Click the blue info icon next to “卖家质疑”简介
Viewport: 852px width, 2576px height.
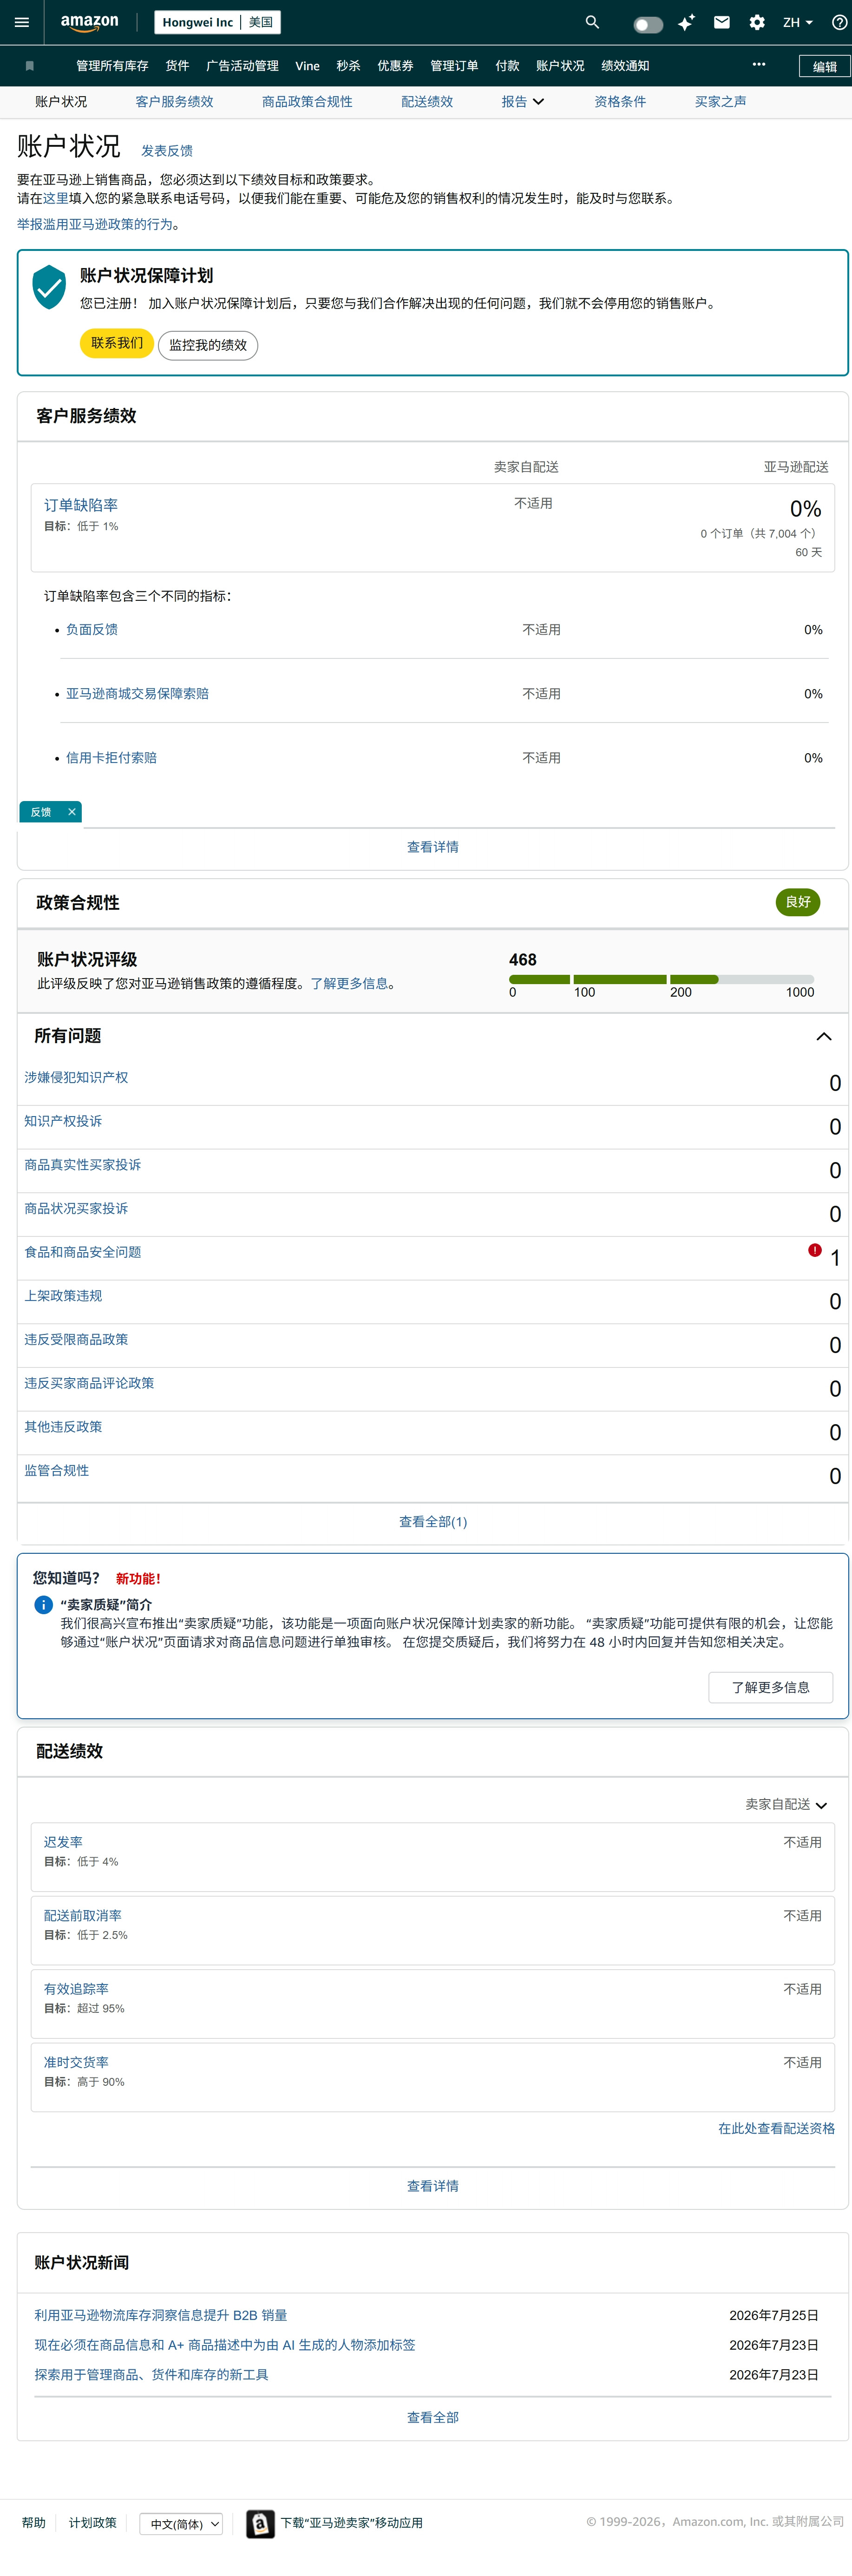point(43,1605)
